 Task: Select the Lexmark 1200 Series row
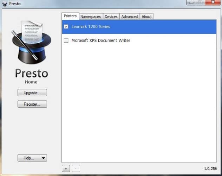[139, 27]
